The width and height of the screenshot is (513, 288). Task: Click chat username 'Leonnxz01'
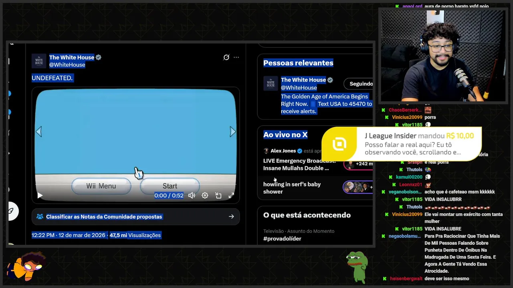[411, 184]
